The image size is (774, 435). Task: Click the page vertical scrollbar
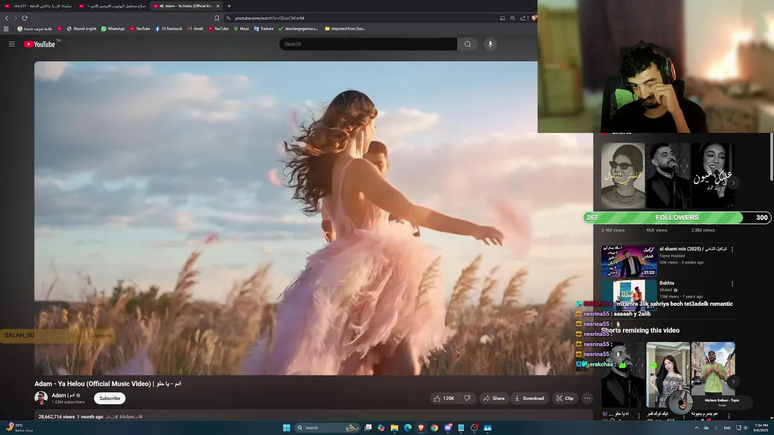click(772, 156)
